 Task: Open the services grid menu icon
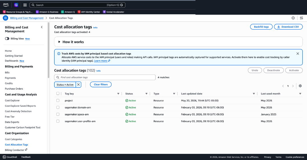tap(25, 5)
